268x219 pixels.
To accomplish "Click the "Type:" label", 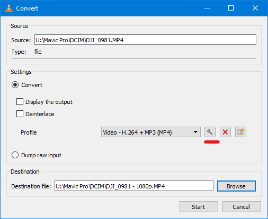I will tap(19, 52).
